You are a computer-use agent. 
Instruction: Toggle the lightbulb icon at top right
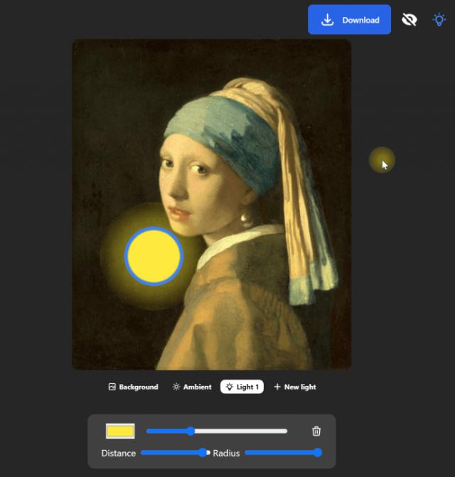tap(439, 20)
